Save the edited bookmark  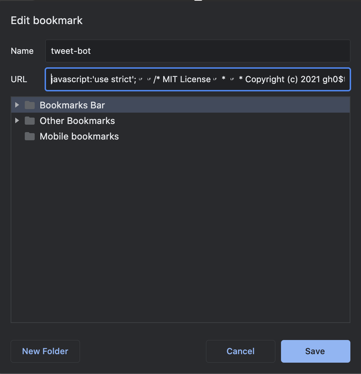pyautogui.click(x=315, y=351)
